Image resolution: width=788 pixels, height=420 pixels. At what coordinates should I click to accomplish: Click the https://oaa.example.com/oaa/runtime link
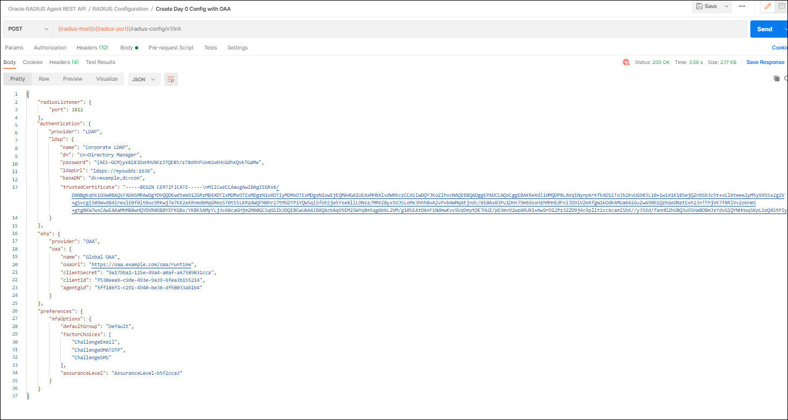[143, 265]
